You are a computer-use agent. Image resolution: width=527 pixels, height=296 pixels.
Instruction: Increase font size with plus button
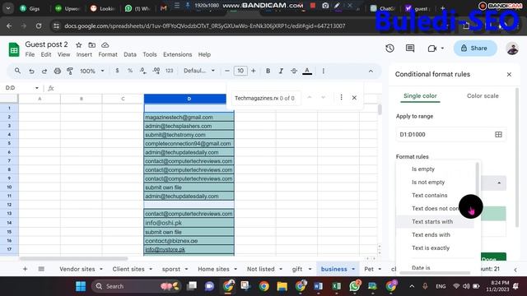coord(254,71)
